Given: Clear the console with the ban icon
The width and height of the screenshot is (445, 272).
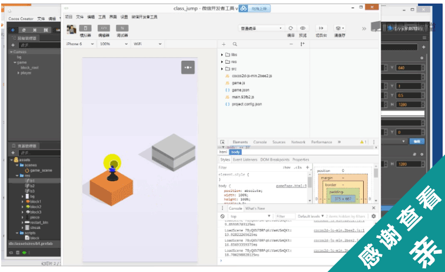Looking at the screenshot, I should (222, 216).
